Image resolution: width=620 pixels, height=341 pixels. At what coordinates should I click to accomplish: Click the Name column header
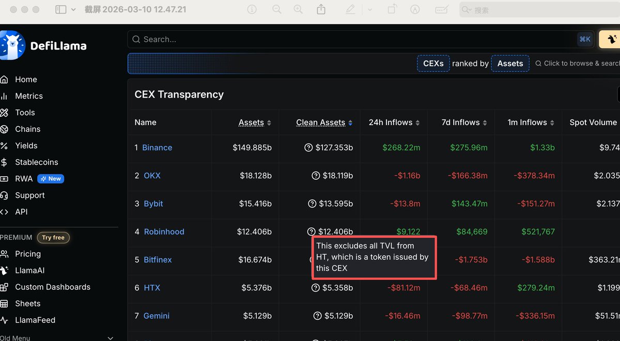click(145, 122)
